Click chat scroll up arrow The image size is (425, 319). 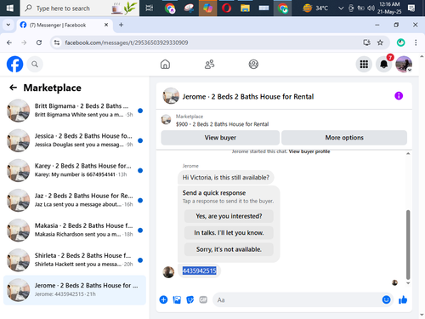(x=408, y=153)
